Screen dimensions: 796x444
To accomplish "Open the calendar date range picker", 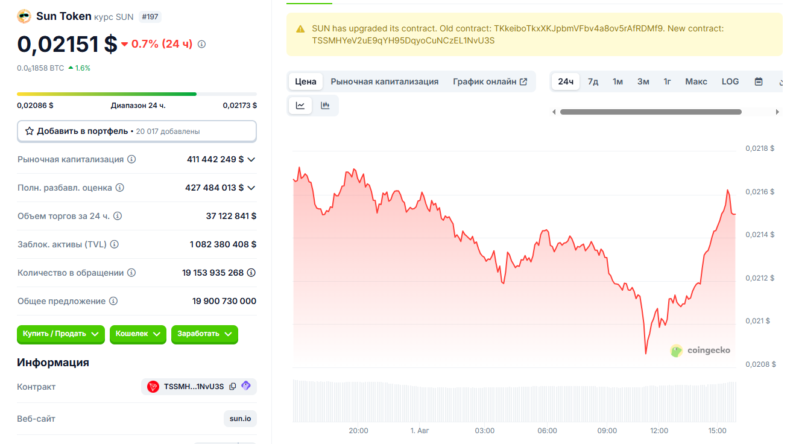I will (759, 81).
